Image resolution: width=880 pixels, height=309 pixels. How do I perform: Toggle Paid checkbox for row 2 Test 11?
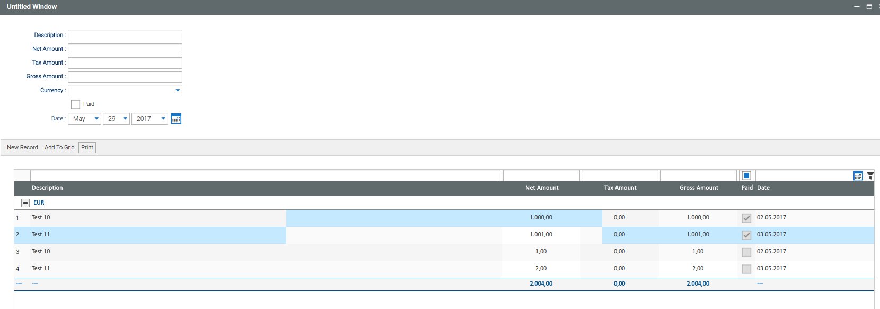tap(746, 235)
